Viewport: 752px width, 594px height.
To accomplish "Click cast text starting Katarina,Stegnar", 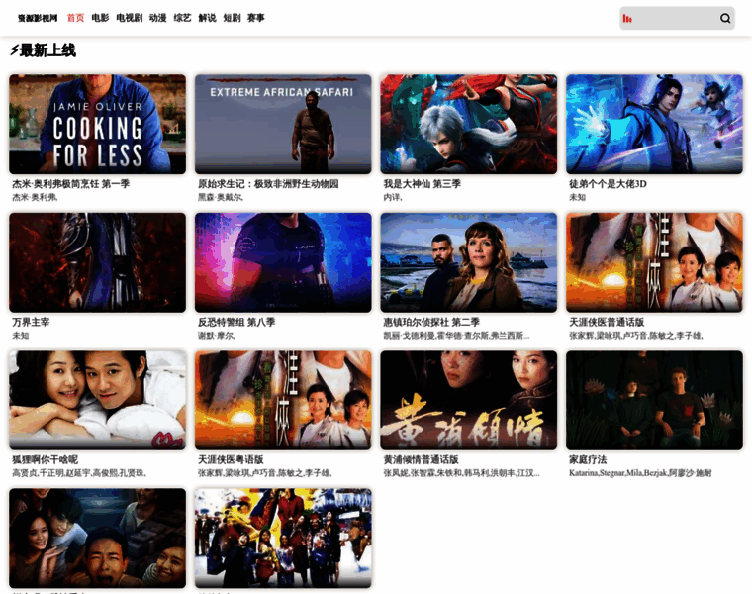I will point(640,473).
